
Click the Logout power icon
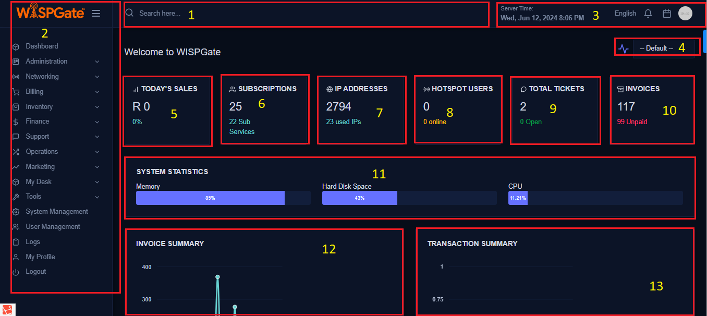16,271
